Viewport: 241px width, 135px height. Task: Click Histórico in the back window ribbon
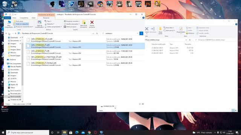pos(190,33)
